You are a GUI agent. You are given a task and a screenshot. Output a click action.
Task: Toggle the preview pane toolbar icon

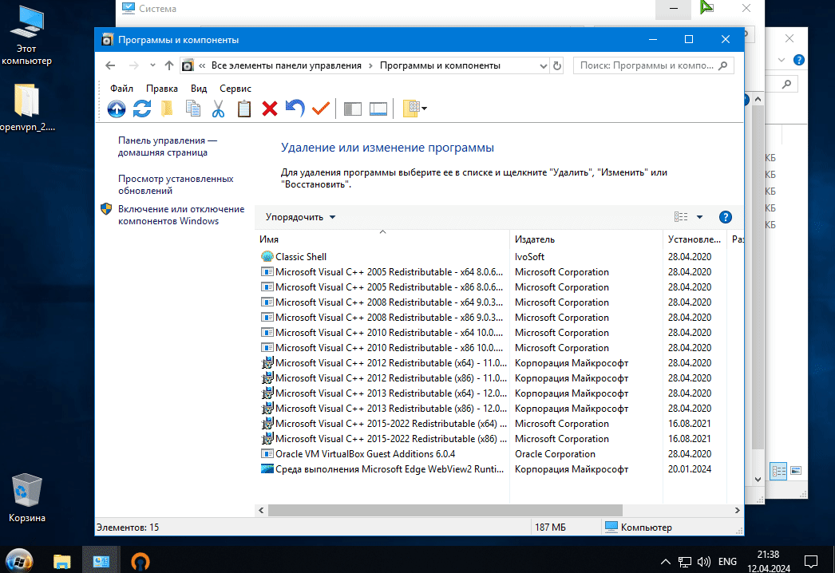(378, 109)
